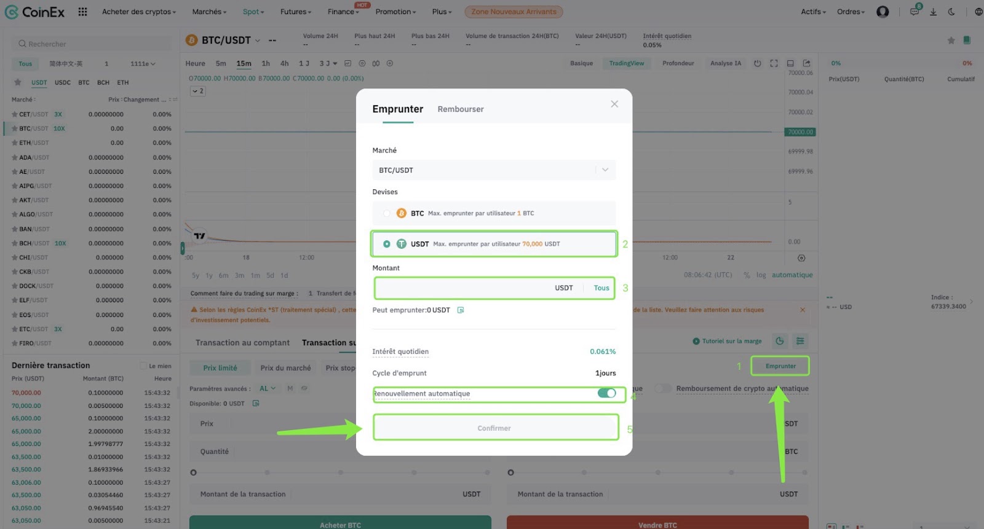The image size is (984, 529).
Task: Select the BTC currency radio button
Action: click(x=386, y=213)
